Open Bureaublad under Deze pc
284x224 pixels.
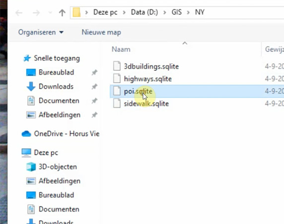point(56,195)
